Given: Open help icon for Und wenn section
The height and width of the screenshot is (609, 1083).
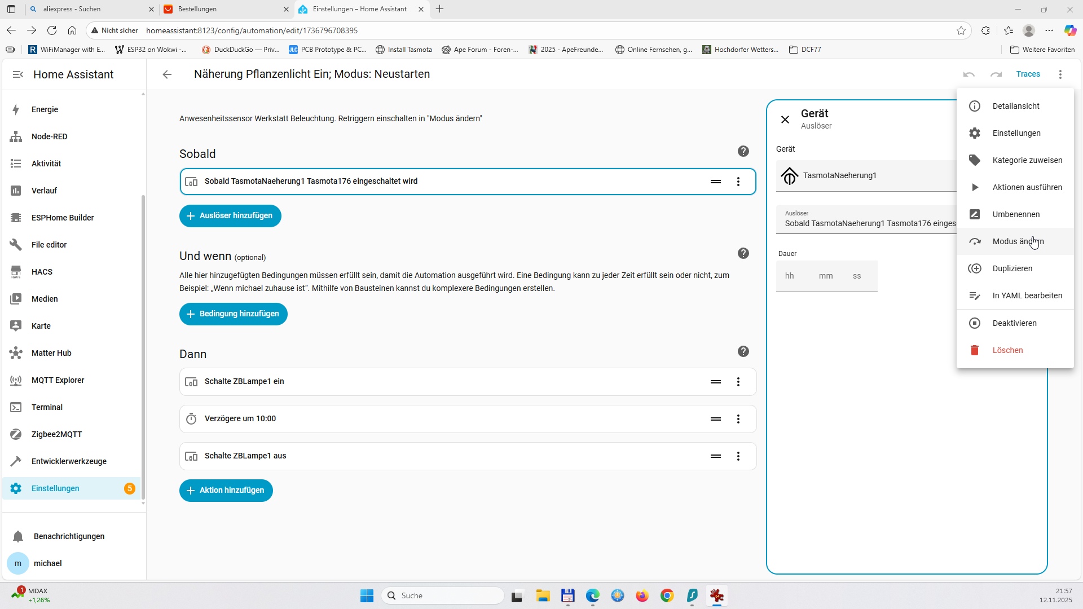Looking at the screenshot, I should pos(743,253).
